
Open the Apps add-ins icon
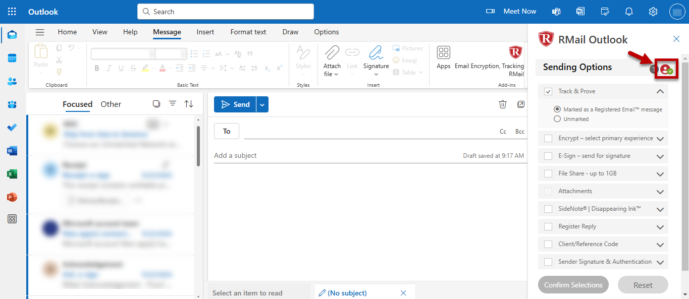pyautogui.click(x=443, y=53)
